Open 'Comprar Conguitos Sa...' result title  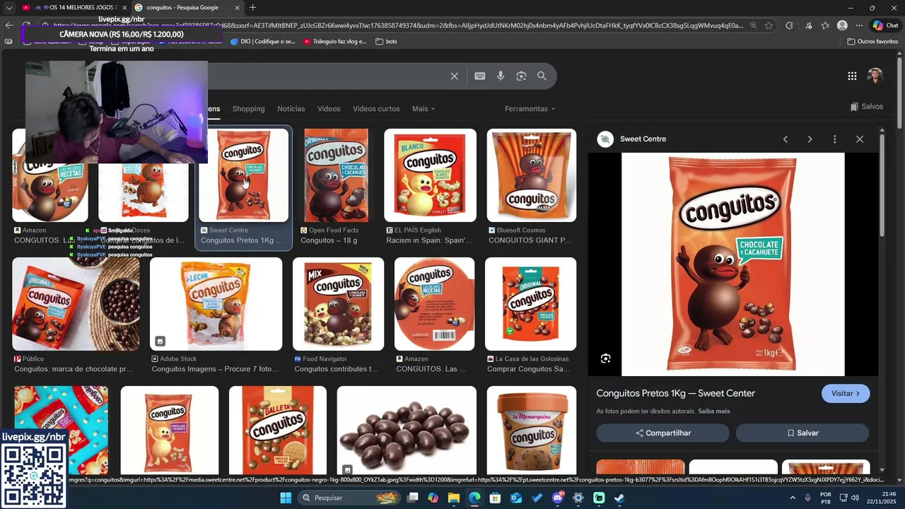point(528,369)
